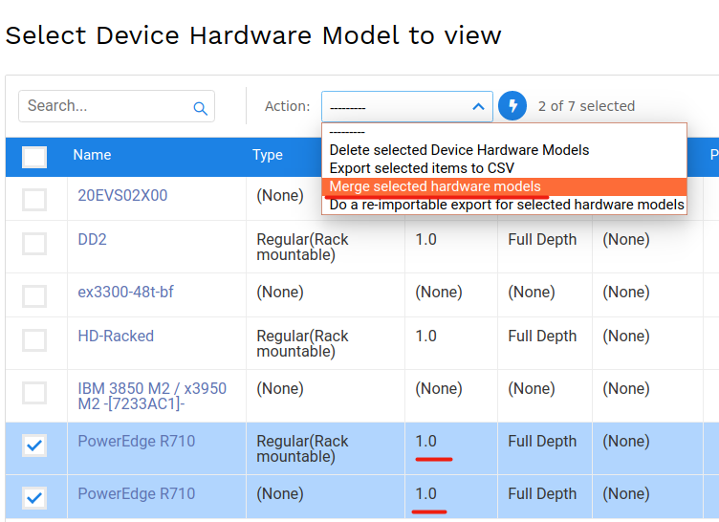Select Export selected items to CSV
The image size is (719, 522).
(505, 168)
